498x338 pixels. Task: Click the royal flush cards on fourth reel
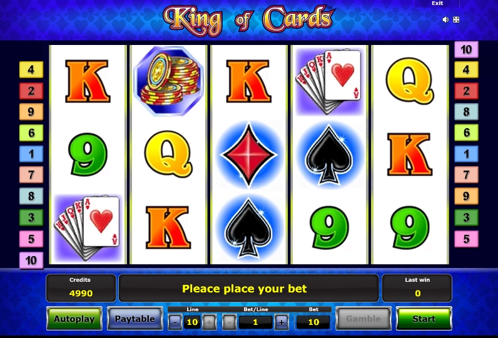pyautogui.click(x=329, y=81)
